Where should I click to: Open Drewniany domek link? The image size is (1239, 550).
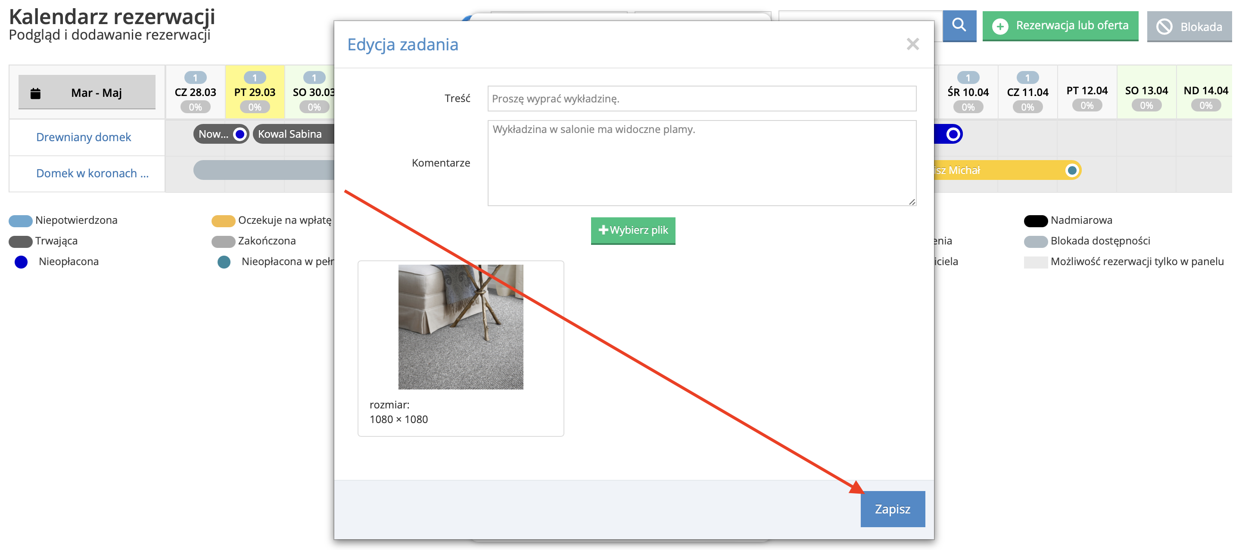coord(84,137)
